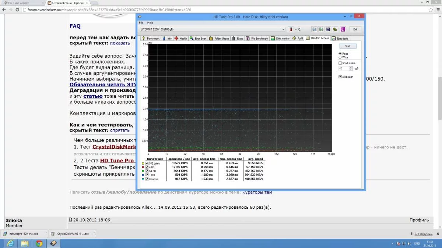
Task: Click the save screenshot floppy disk icon
Action: coord(328,29)
